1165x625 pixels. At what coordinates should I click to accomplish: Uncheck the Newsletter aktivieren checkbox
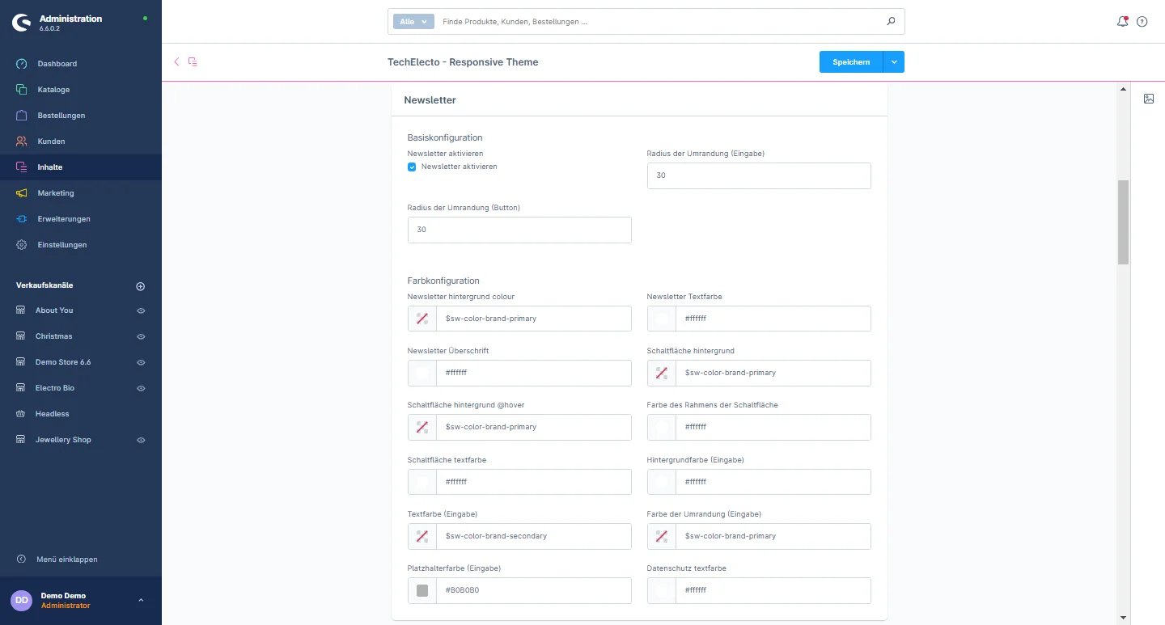[x=412, y=167]
